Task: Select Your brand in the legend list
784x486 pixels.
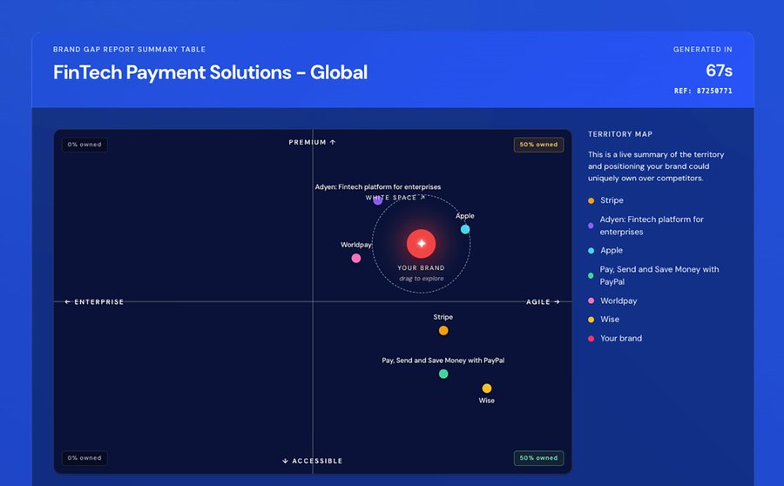Action: (x=621, y=338)
